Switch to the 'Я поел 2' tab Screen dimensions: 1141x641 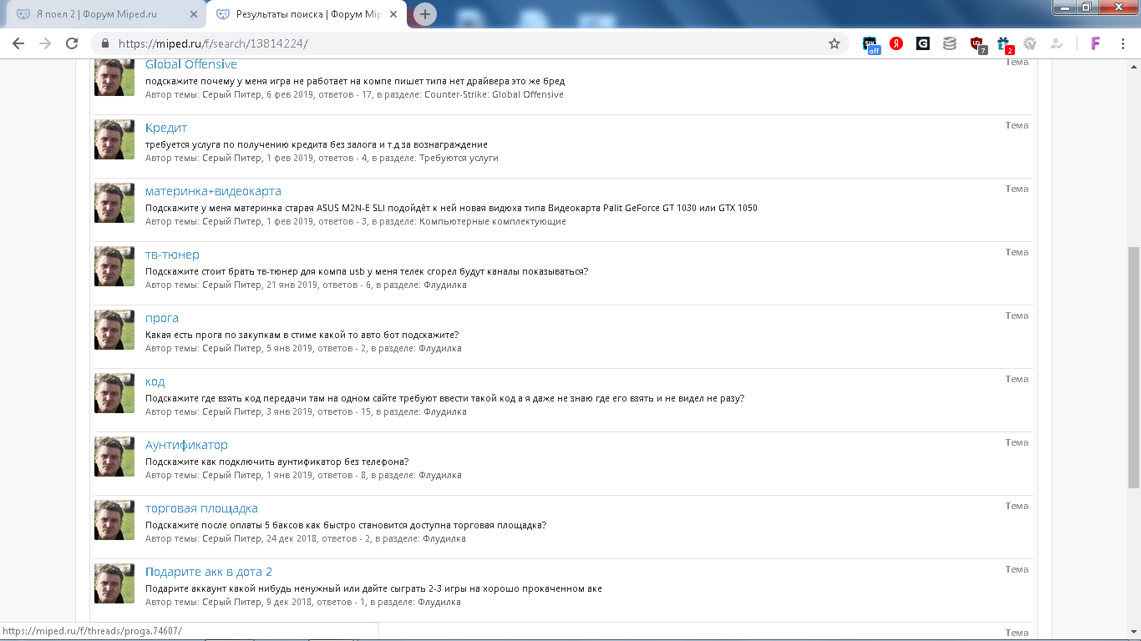pos(105,14)
